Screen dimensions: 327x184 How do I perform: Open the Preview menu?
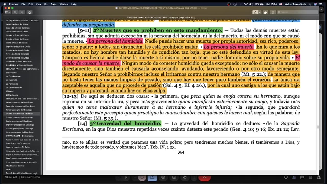[x=14, y=4]
